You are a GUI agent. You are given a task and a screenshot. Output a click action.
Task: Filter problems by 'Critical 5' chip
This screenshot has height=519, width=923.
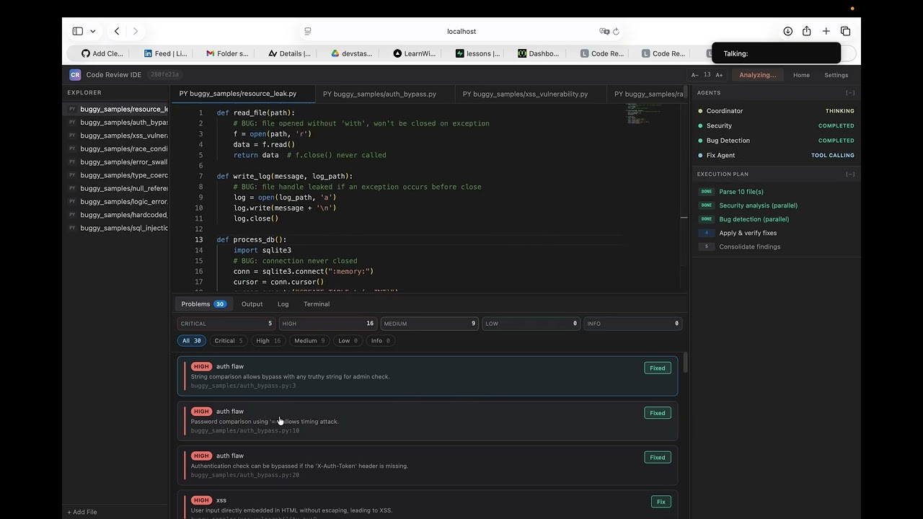click(x=228, y=341)
